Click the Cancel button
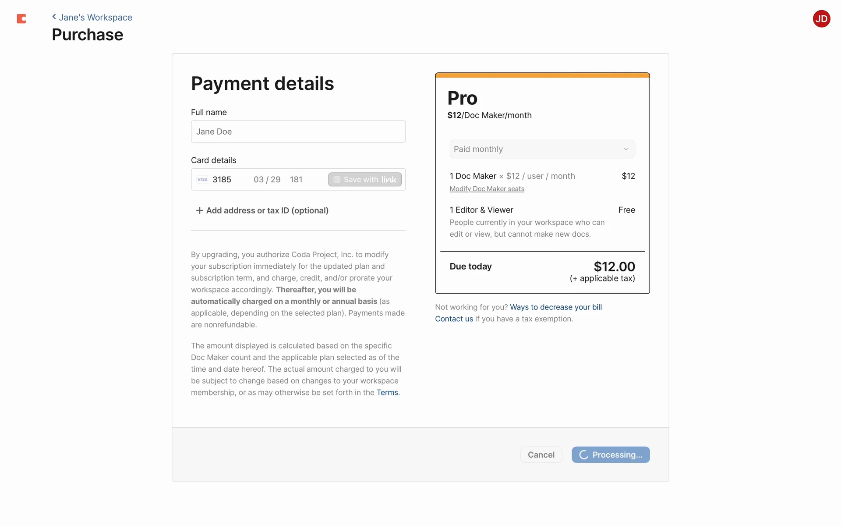The height and width of the screenshot is (526, 841). 541,455
